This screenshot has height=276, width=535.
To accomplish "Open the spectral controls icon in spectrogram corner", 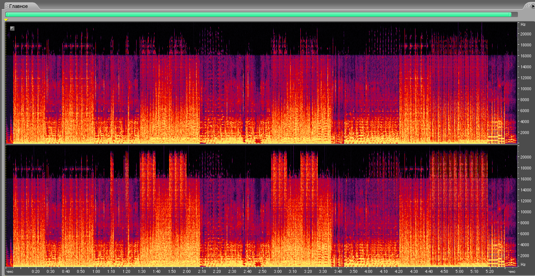I will coord(12,28).
